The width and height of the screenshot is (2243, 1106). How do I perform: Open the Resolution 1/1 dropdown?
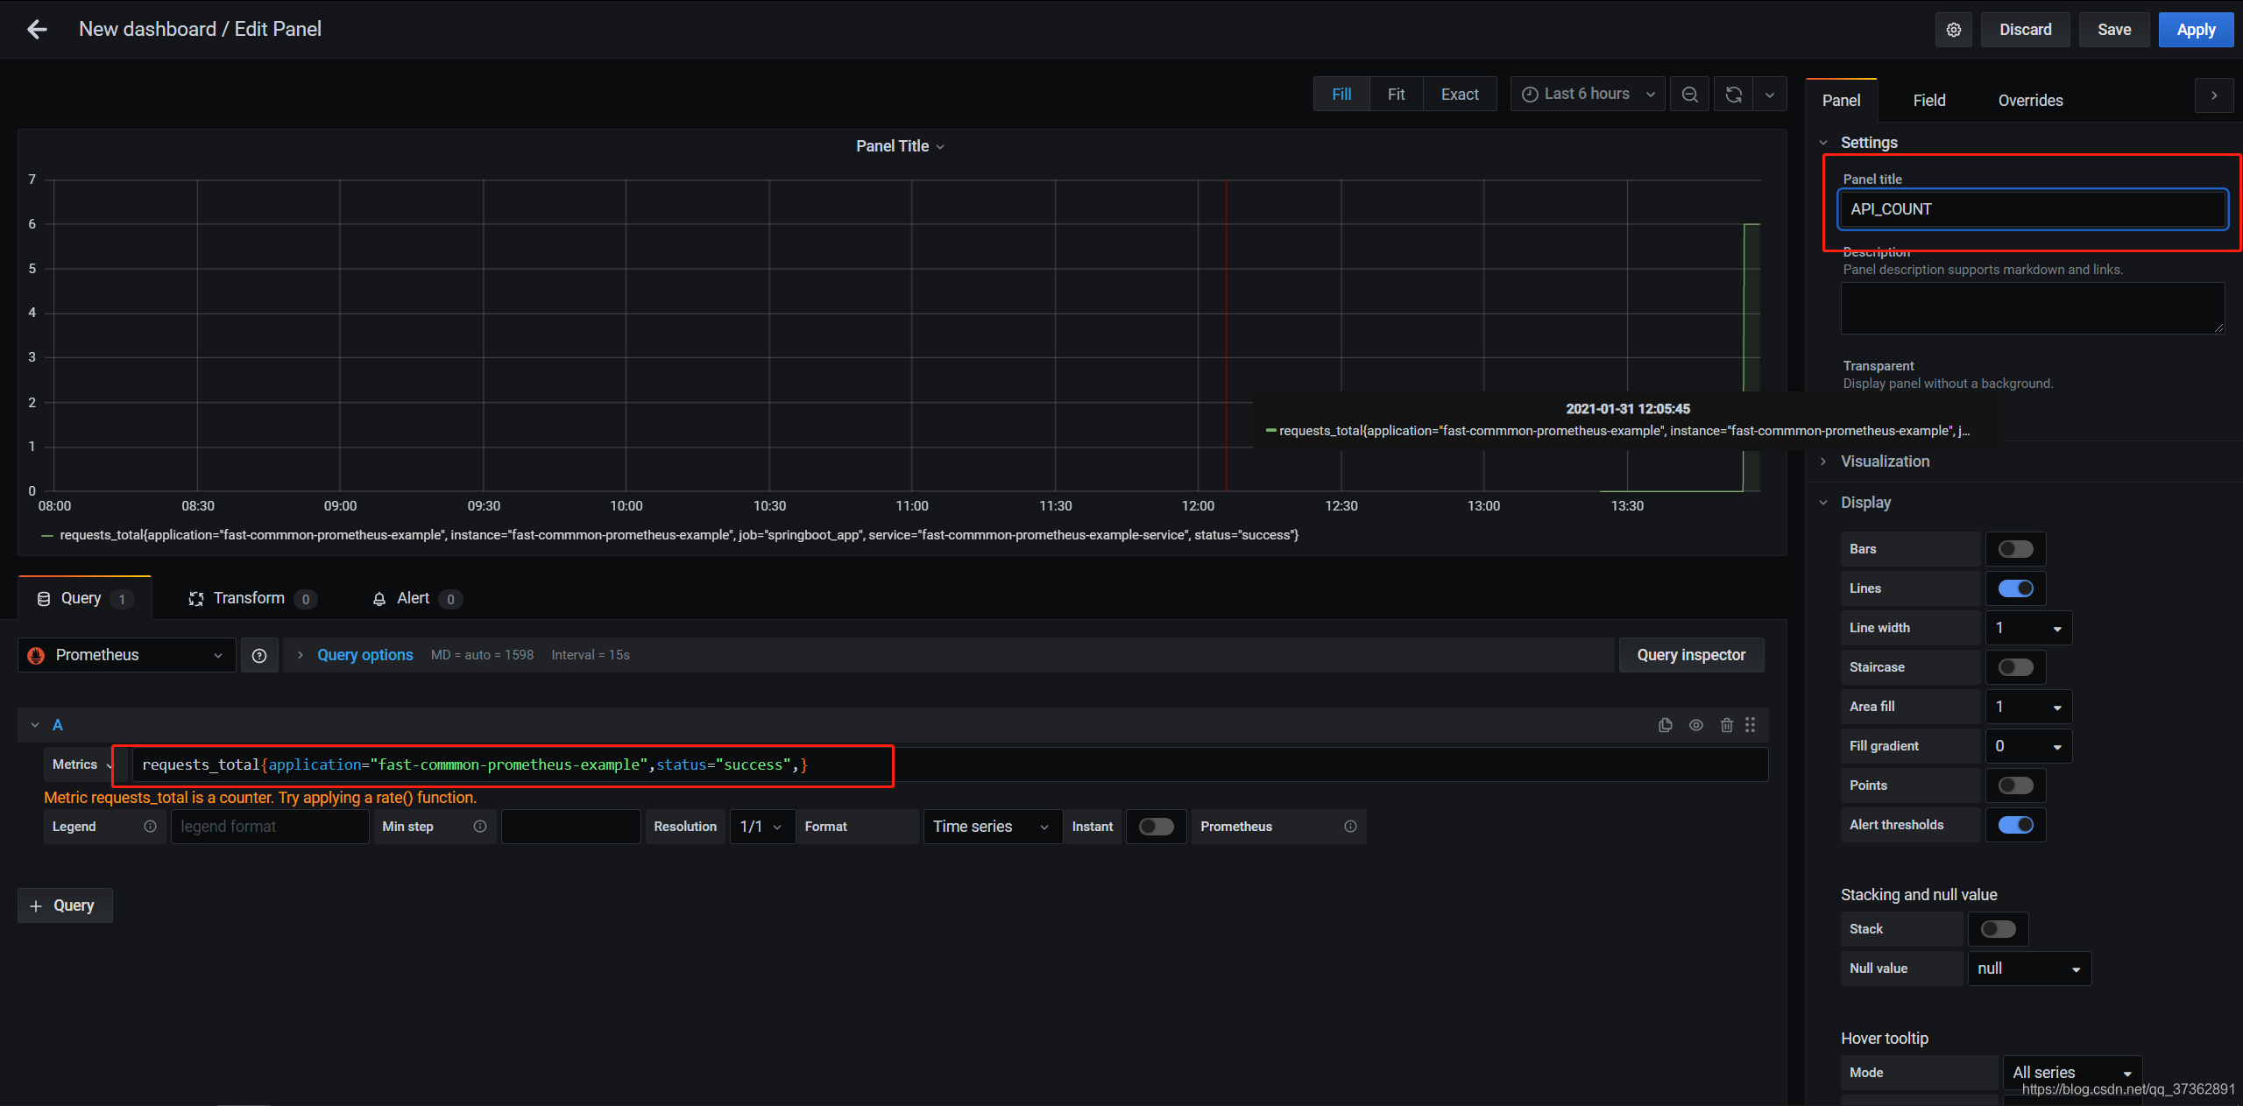pos(761,827)
